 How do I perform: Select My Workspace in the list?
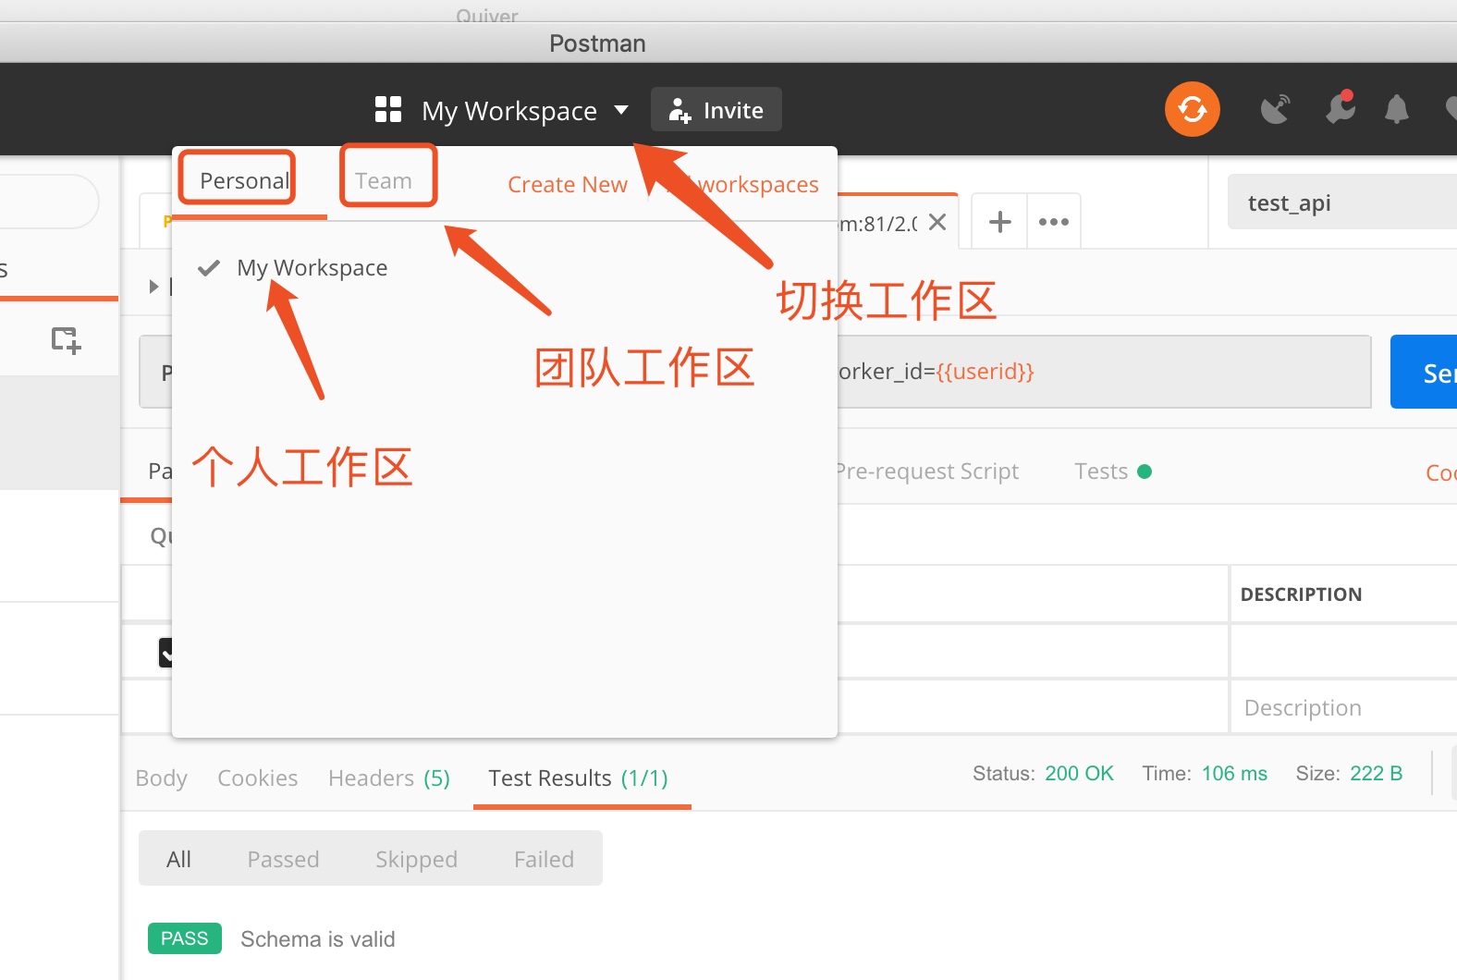coord(312,268)
